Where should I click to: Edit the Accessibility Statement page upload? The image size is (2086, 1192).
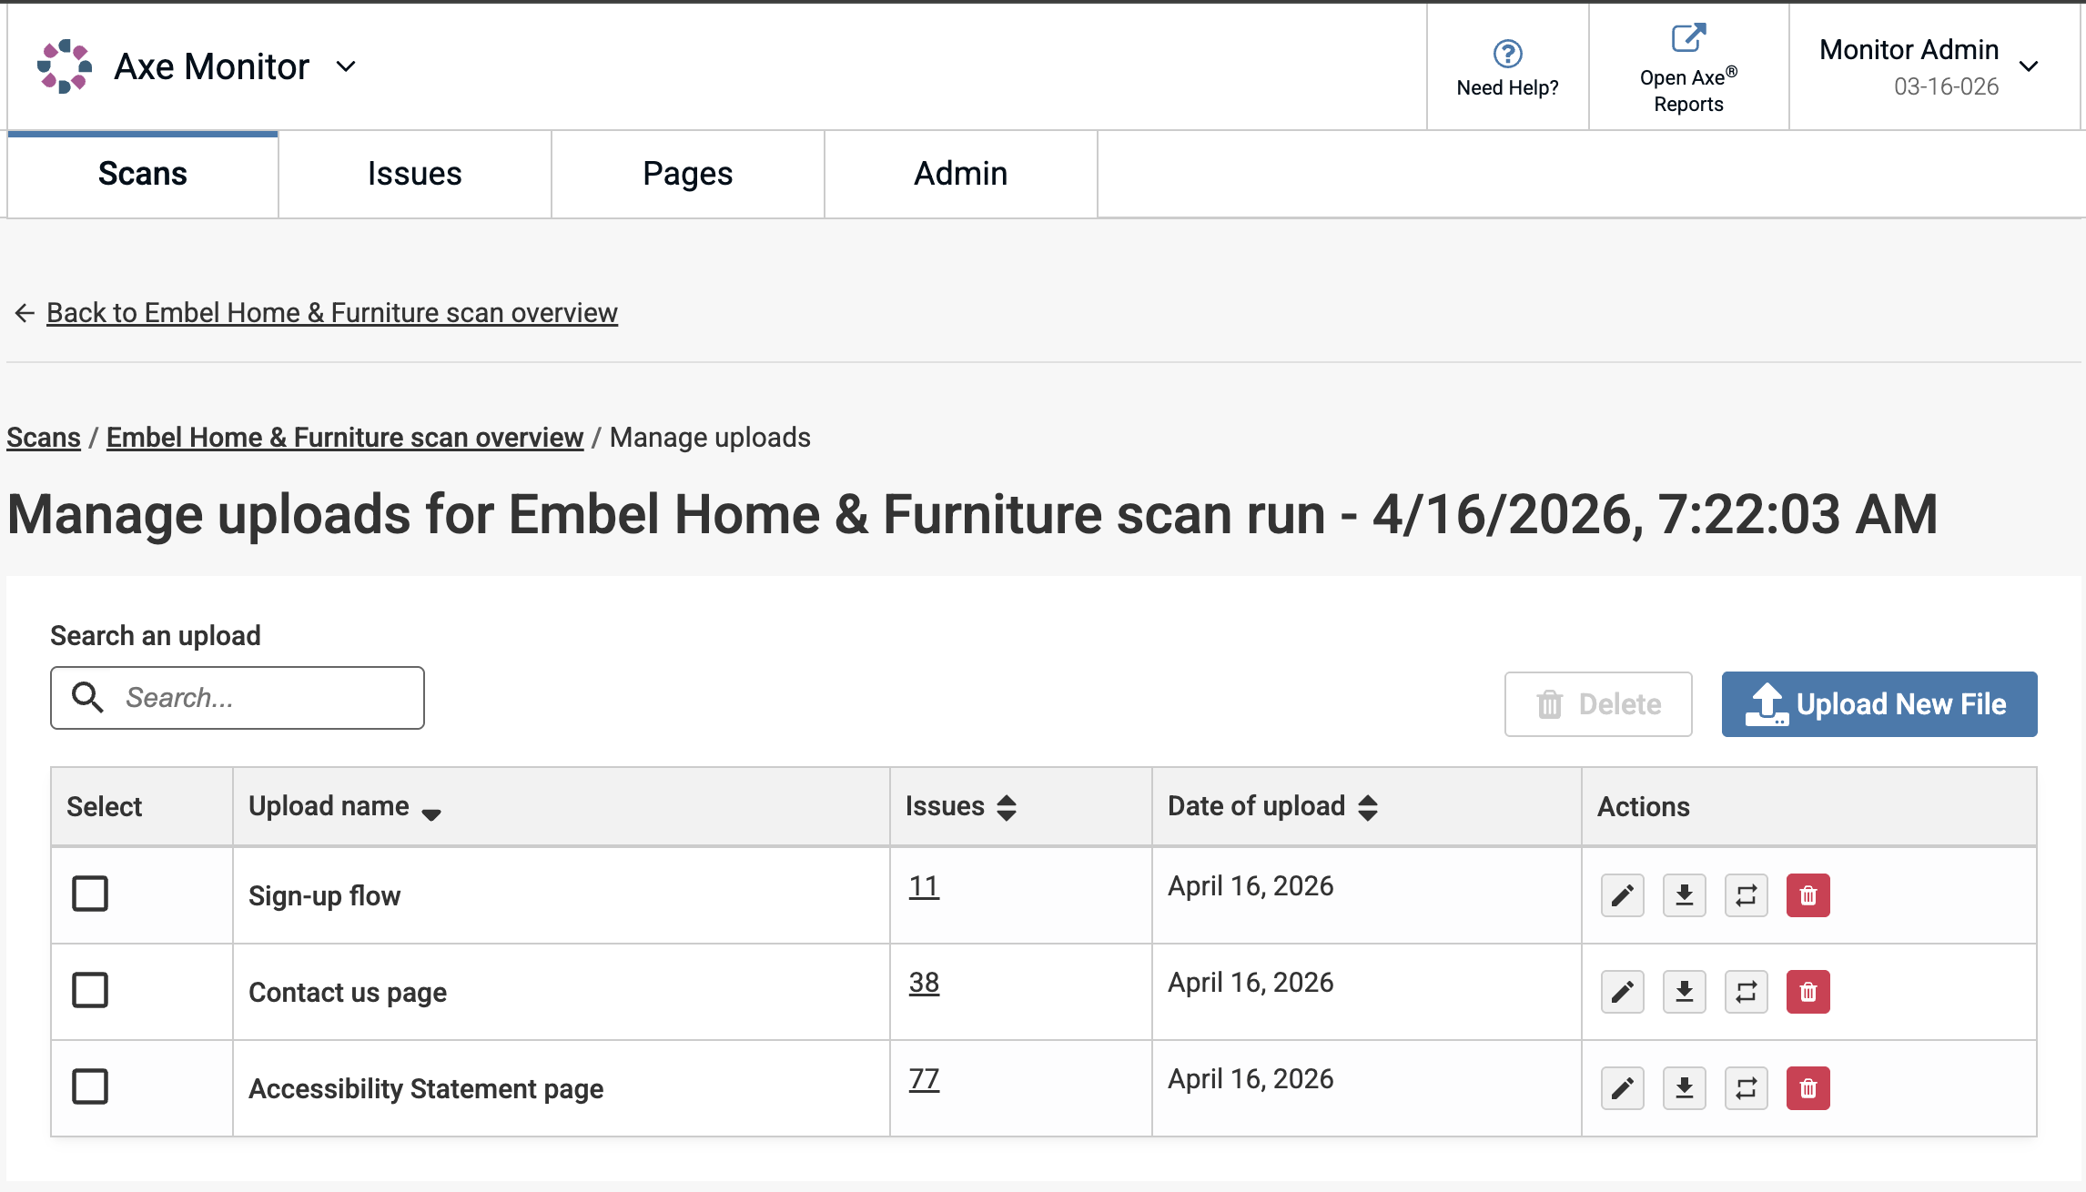(x=1622, y=1088)
